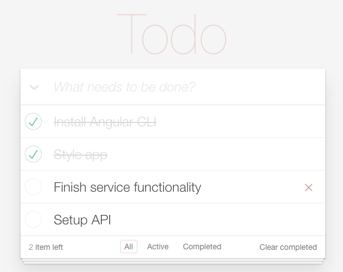Tick the empty circle beside Setup API
The height and width of the screenshot is (272, 343).
click(x=33, y=219)
